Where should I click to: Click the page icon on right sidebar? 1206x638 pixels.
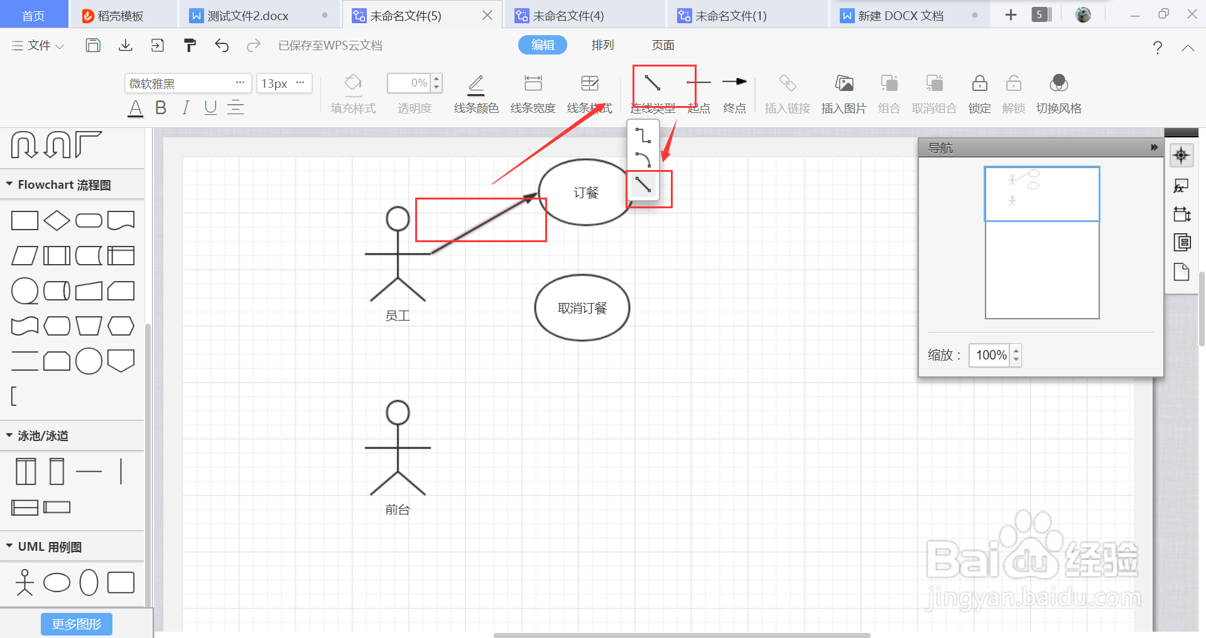click(1182, 272)
